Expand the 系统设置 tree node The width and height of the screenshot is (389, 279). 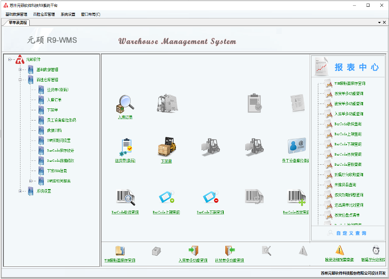tap(20, 191)
